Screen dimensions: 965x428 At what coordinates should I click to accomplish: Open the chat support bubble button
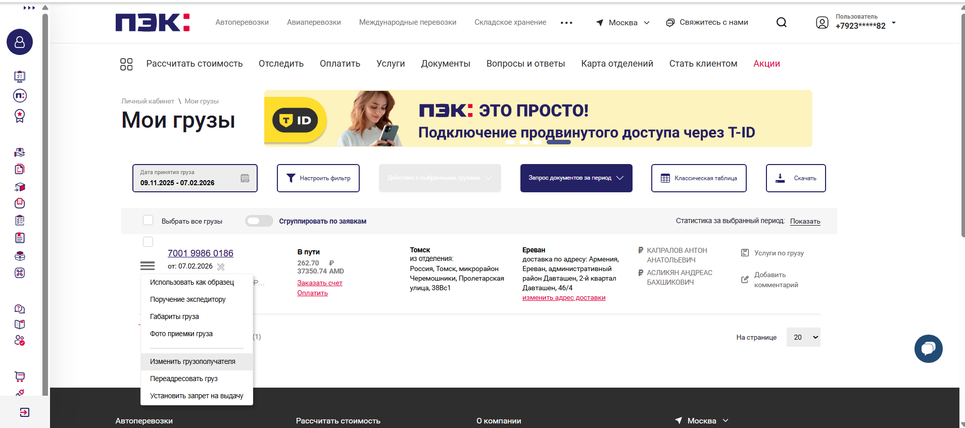928,349
